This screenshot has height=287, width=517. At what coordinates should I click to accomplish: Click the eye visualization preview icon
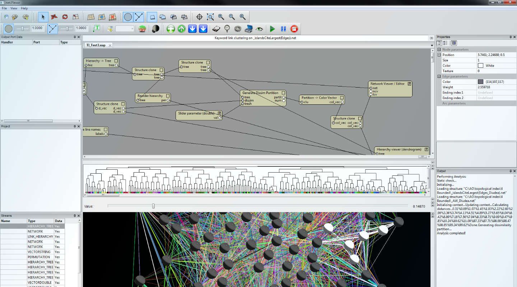pos(260,29)
